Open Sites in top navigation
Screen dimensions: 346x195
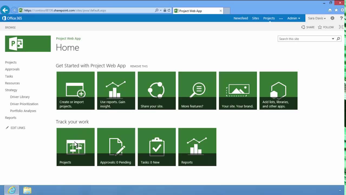pos(256,18)
